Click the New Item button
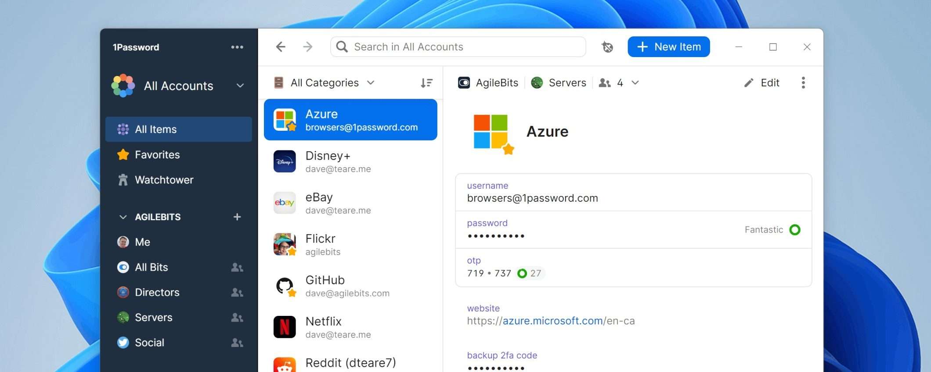This screenshot has height=372, width=931. (668, 47)
